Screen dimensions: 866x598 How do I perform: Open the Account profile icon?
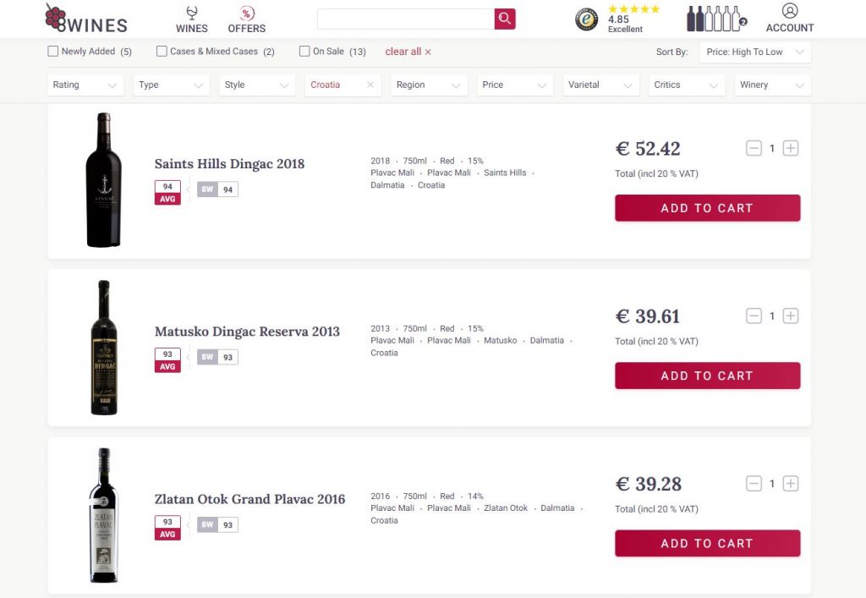(790, 19)
